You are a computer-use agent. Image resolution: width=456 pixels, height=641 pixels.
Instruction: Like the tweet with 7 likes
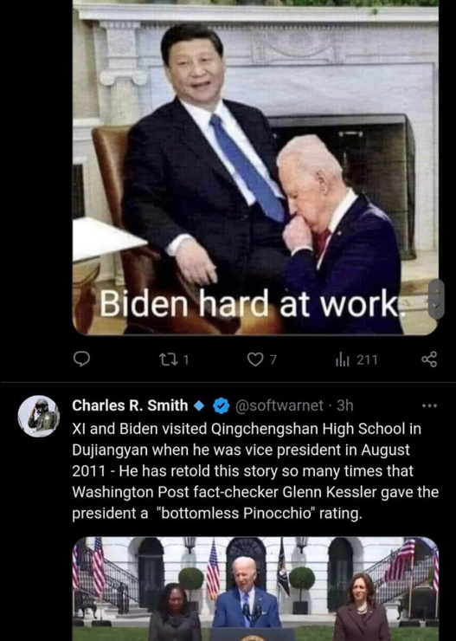[x=255, y=359]
